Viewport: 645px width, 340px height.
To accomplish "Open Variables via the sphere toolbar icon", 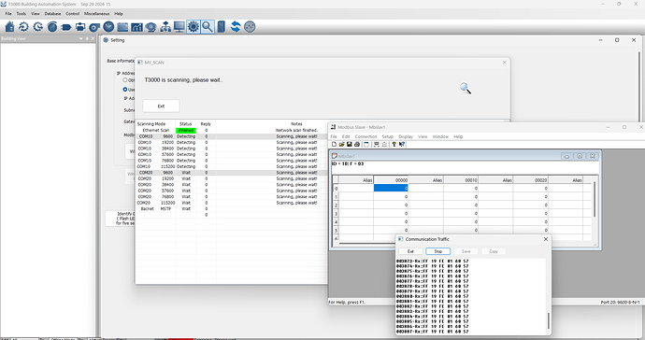I will pyautogui.click(x=52, y=27).
